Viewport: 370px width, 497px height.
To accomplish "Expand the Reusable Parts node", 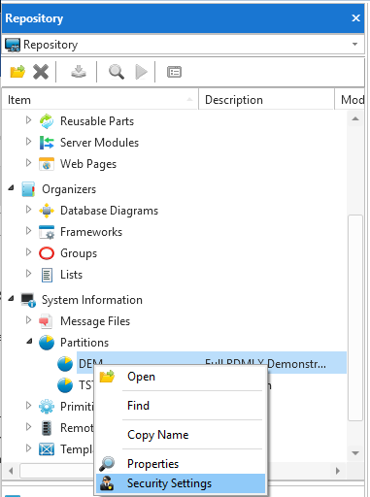I will (28, 120).
